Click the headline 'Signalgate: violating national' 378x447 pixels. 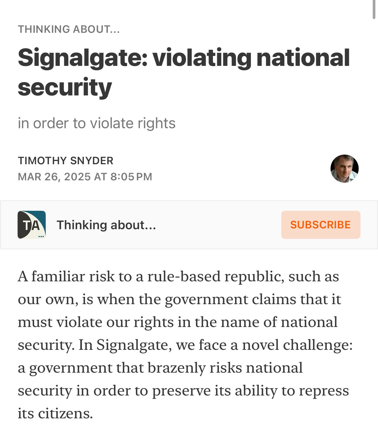[x=184, y=57]
